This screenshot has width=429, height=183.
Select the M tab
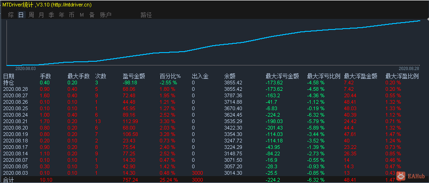tap(82, 15)
